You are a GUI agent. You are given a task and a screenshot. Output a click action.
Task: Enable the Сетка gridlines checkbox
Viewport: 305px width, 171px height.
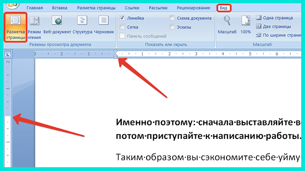pyautogui.click(x=122, y=27)
